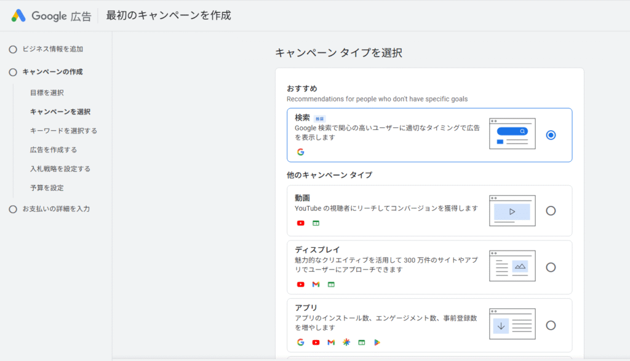Click the YouTube icon on the ディスプレイ card
This screenshot has height=361, width=630.
pyautogui.click(x=300, y=284)
